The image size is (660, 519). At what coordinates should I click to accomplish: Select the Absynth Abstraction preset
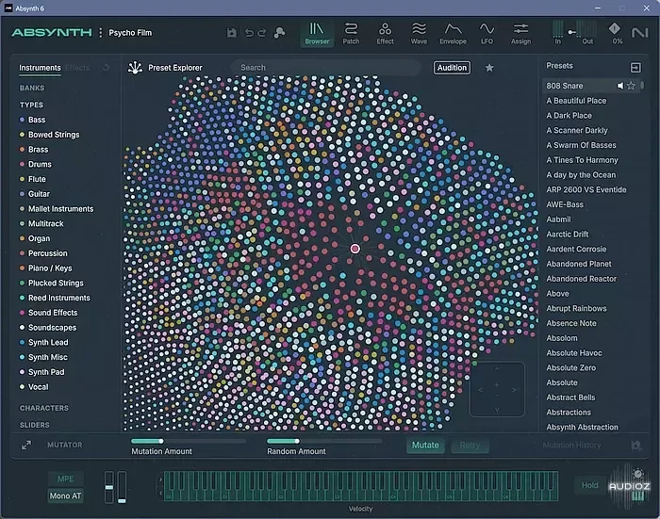pos(582,428)
